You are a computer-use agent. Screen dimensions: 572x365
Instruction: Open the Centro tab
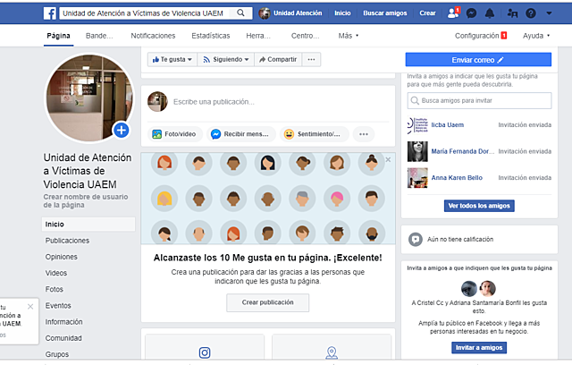tap(305, 36)
